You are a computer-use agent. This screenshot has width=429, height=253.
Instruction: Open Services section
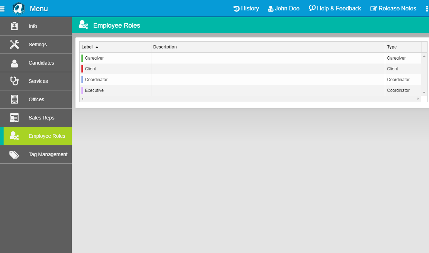click(x=36, y=81)
